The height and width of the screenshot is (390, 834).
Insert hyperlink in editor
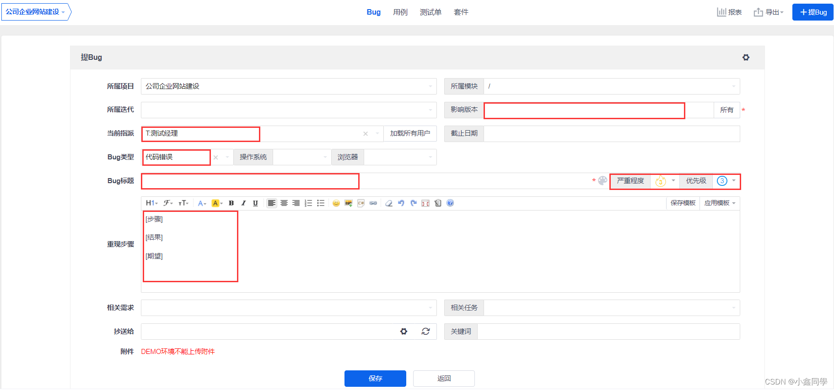tap(373, 203)
